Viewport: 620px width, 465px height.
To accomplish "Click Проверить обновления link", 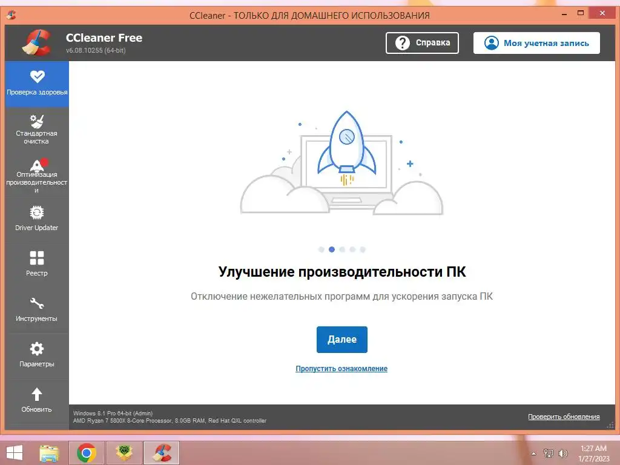I will tap(564, 417).
